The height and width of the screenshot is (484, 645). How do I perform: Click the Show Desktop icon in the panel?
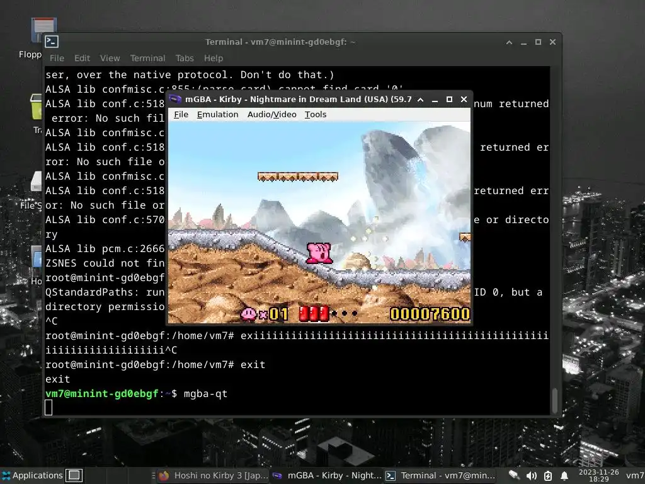(74, 475)
